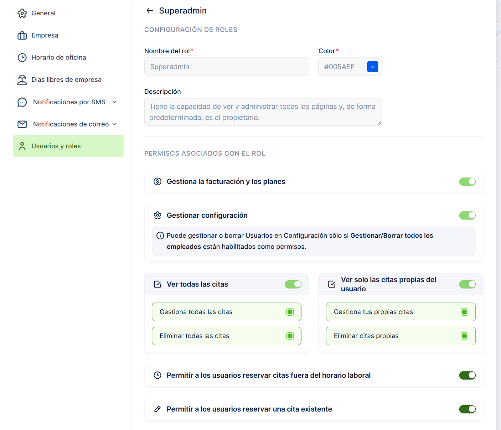
Task: Disable the Gestiona la facturación y los planes toggle
Action: pos(467,182)
